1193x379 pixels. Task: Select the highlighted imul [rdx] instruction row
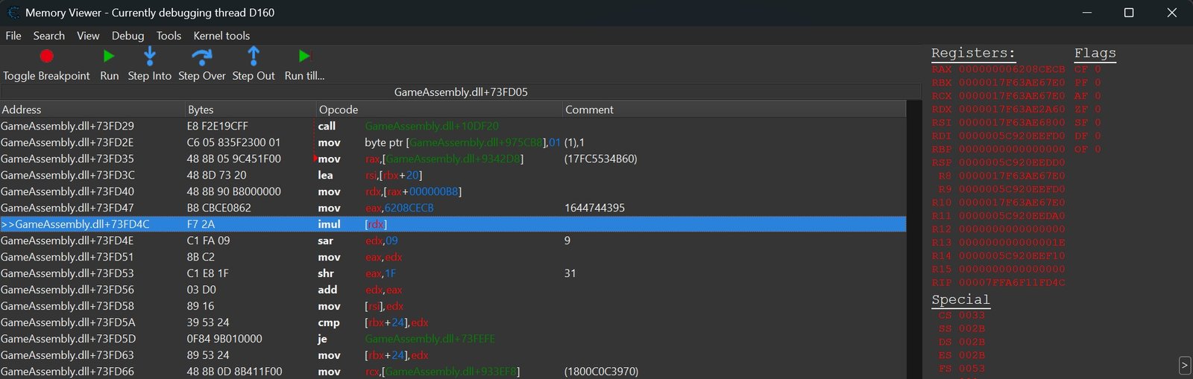453,224
